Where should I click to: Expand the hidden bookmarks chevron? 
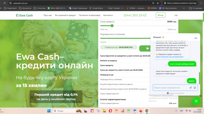pos(184,8)
